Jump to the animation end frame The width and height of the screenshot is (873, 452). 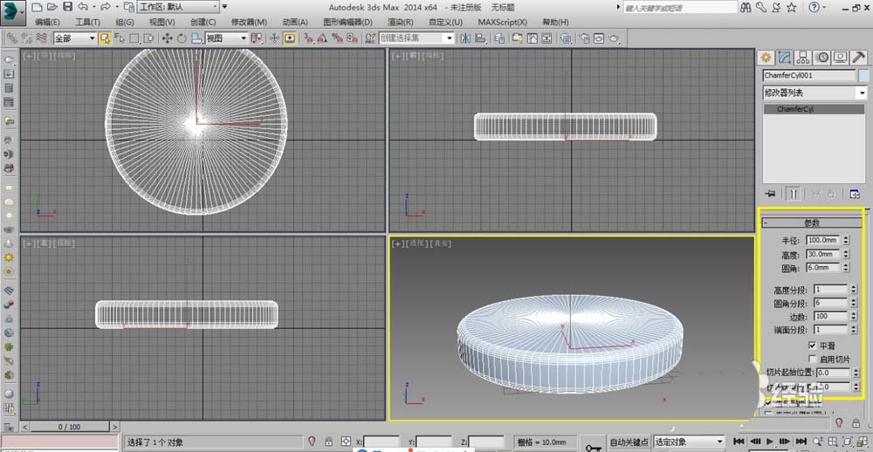click(801, 441)
